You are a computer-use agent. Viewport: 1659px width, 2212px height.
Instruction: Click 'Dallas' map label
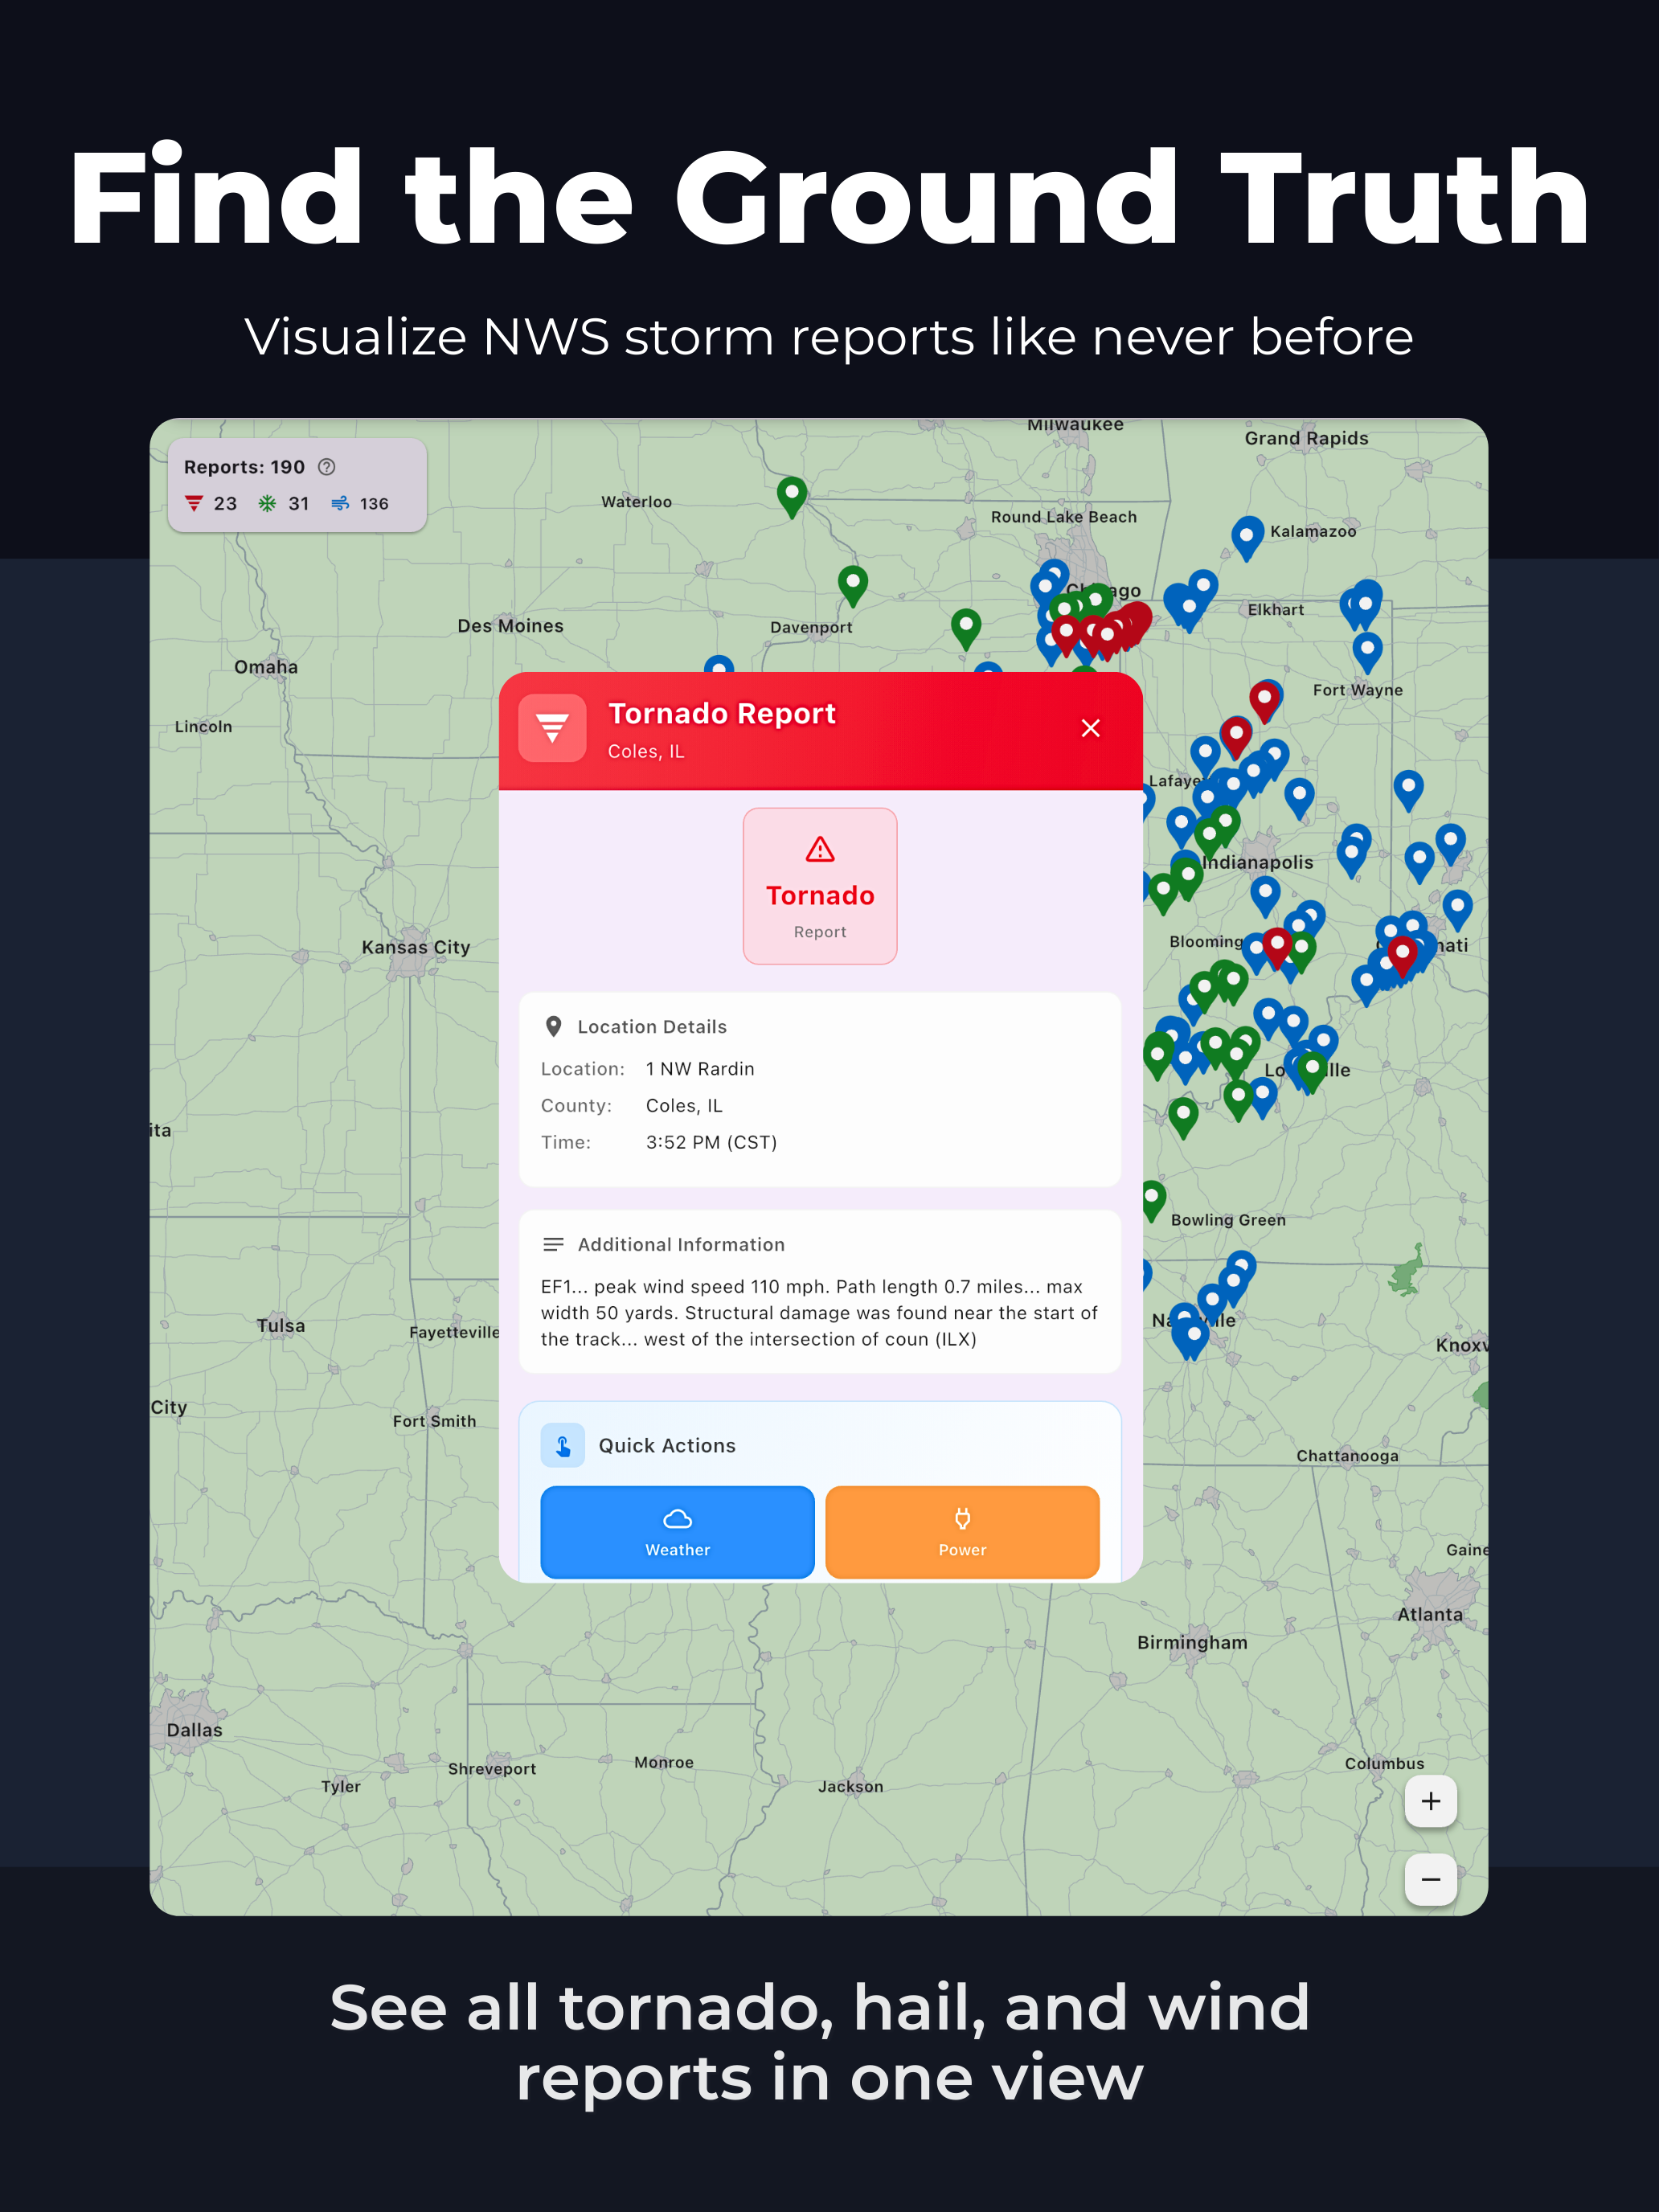point(195,1730)
